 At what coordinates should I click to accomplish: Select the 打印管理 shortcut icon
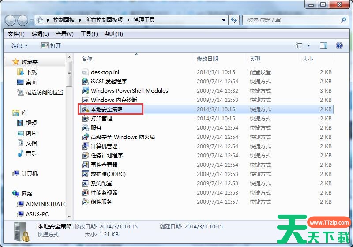point(85,119)
